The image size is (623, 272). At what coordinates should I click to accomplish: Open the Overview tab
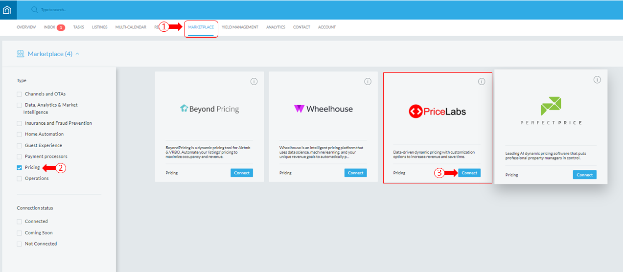point(26,27)
